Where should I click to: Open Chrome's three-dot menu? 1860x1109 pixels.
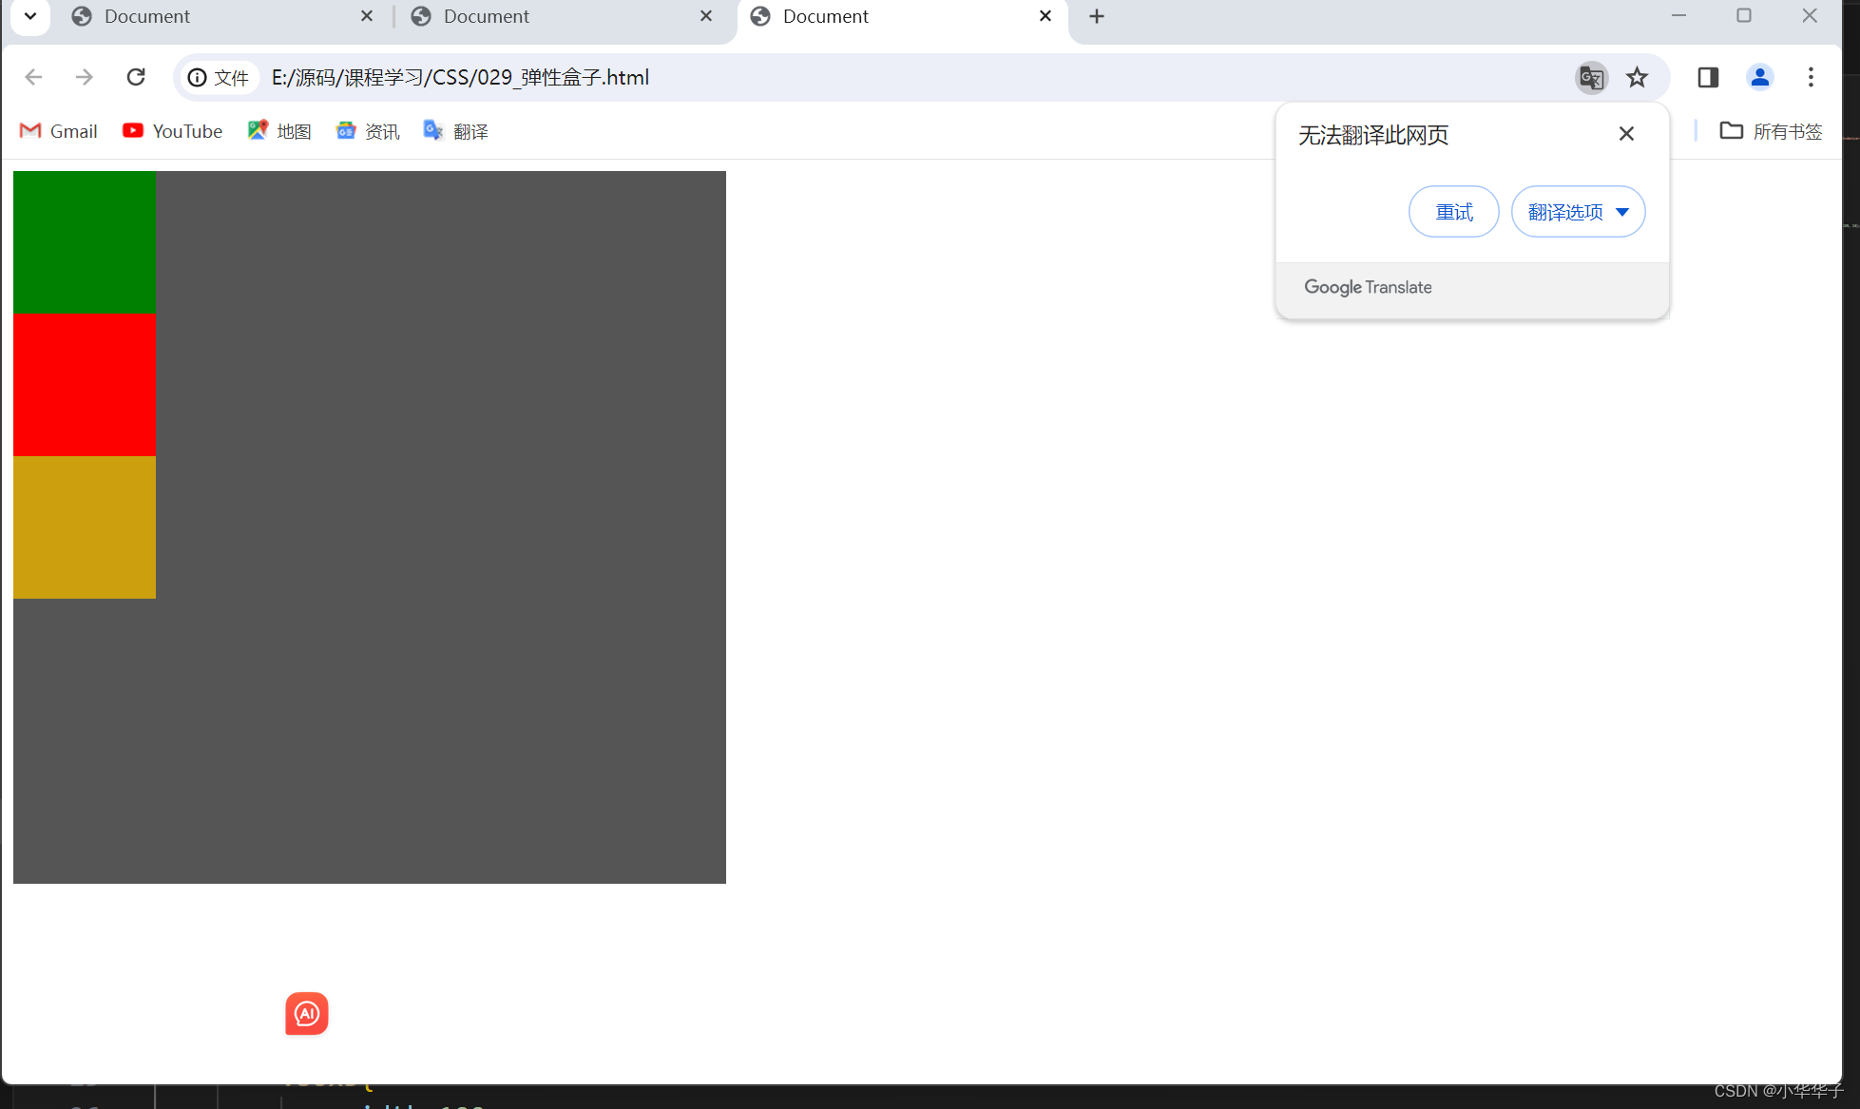point(1811,77)
